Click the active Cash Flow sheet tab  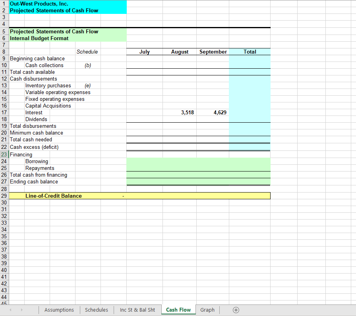coord(178,310)
